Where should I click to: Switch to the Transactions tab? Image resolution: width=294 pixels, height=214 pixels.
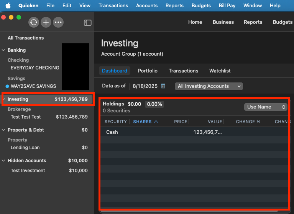tap(183, 71)
